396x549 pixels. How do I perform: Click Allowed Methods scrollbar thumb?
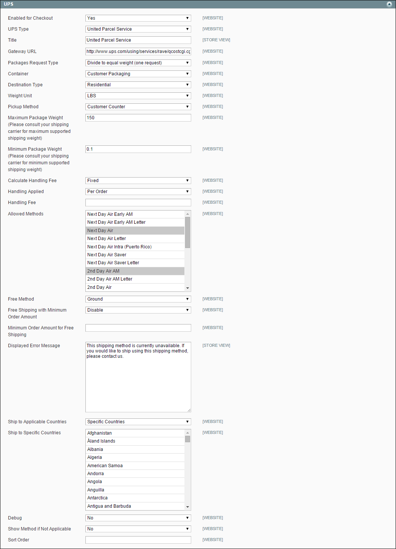pos(187,232)
